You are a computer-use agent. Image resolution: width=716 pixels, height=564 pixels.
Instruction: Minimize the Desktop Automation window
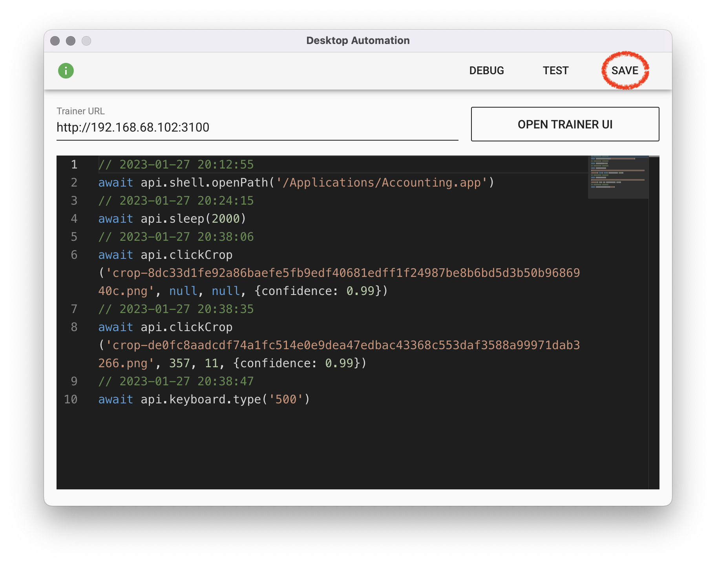tap(71, 41)
